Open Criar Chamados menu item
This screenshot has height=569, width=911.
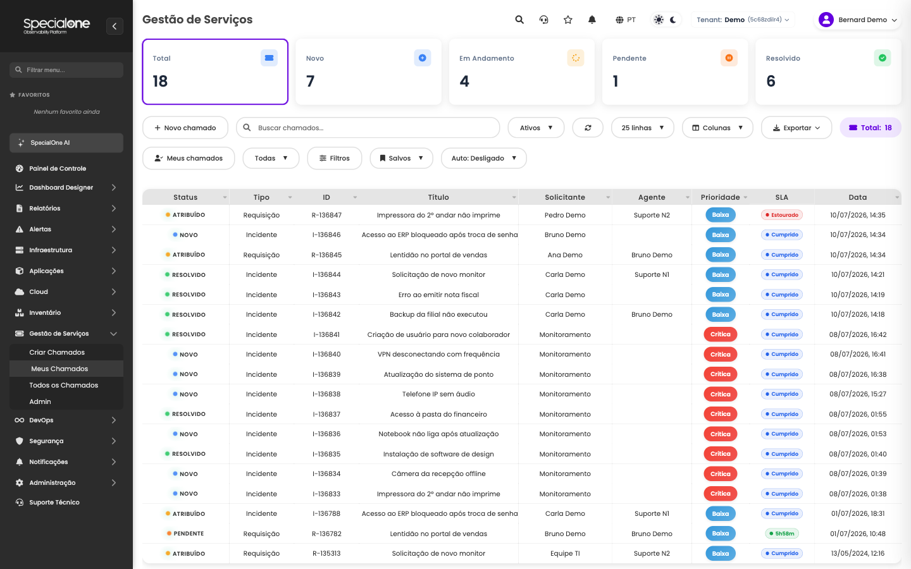(x=66, y=352)
